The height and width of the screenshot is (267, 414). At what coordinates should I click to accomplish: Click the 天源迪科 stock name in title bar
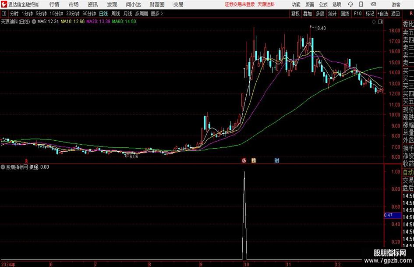coord(266,4)
